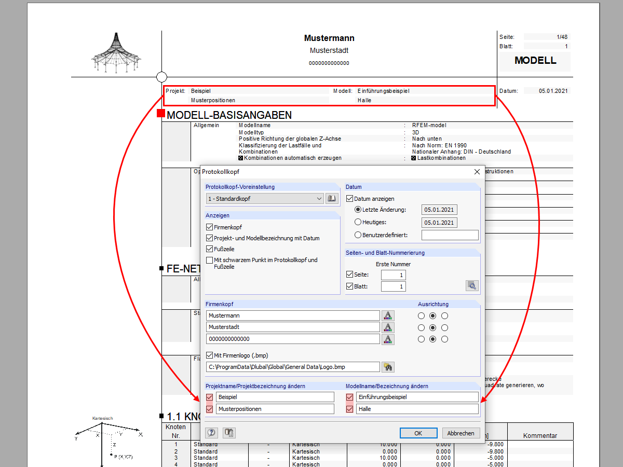Edit the 0000000000000 header field
623x467 pixels.
point(293,339)
